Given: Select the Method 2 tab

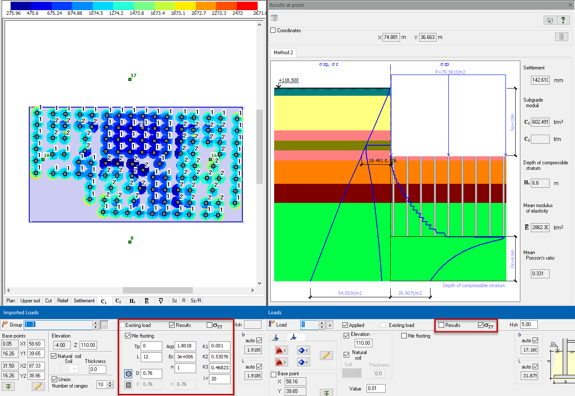Looking at the screenshot, I should [x=283, y=53].
